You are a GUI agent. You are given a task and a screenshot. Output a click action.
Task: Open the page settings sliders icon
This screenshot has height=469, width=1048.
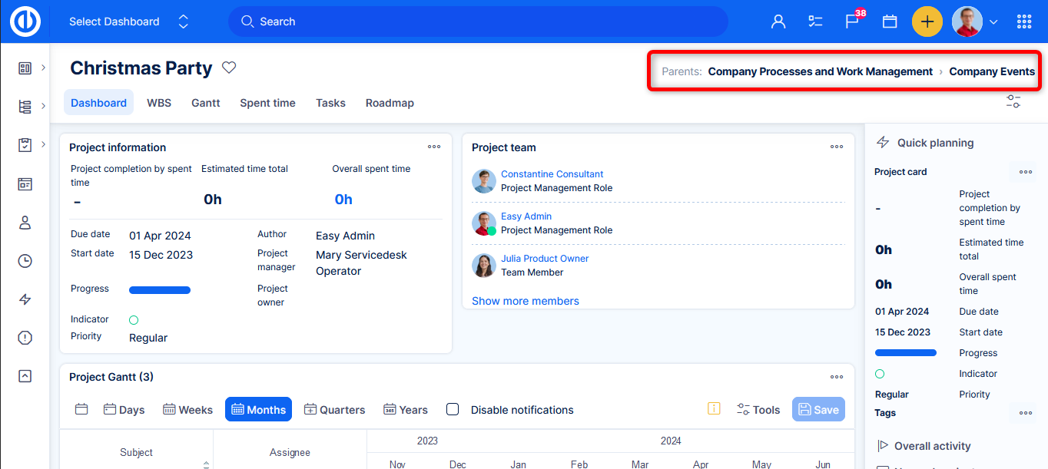pos(1013,101)
